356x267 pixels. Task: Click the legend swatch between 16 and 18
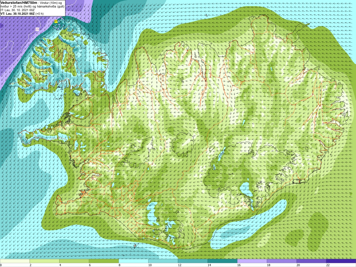click(252, 261)
